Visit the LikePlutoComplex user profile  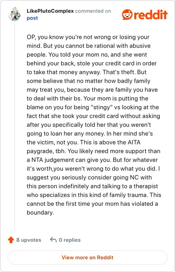[x=50, y=11]
